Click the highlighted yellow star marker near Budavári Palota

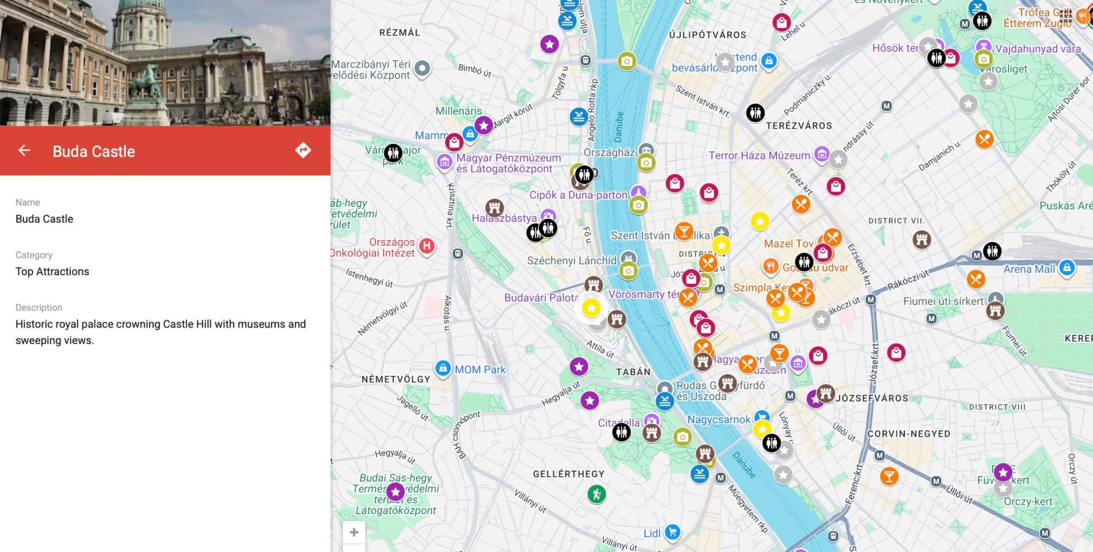point(591,308)
